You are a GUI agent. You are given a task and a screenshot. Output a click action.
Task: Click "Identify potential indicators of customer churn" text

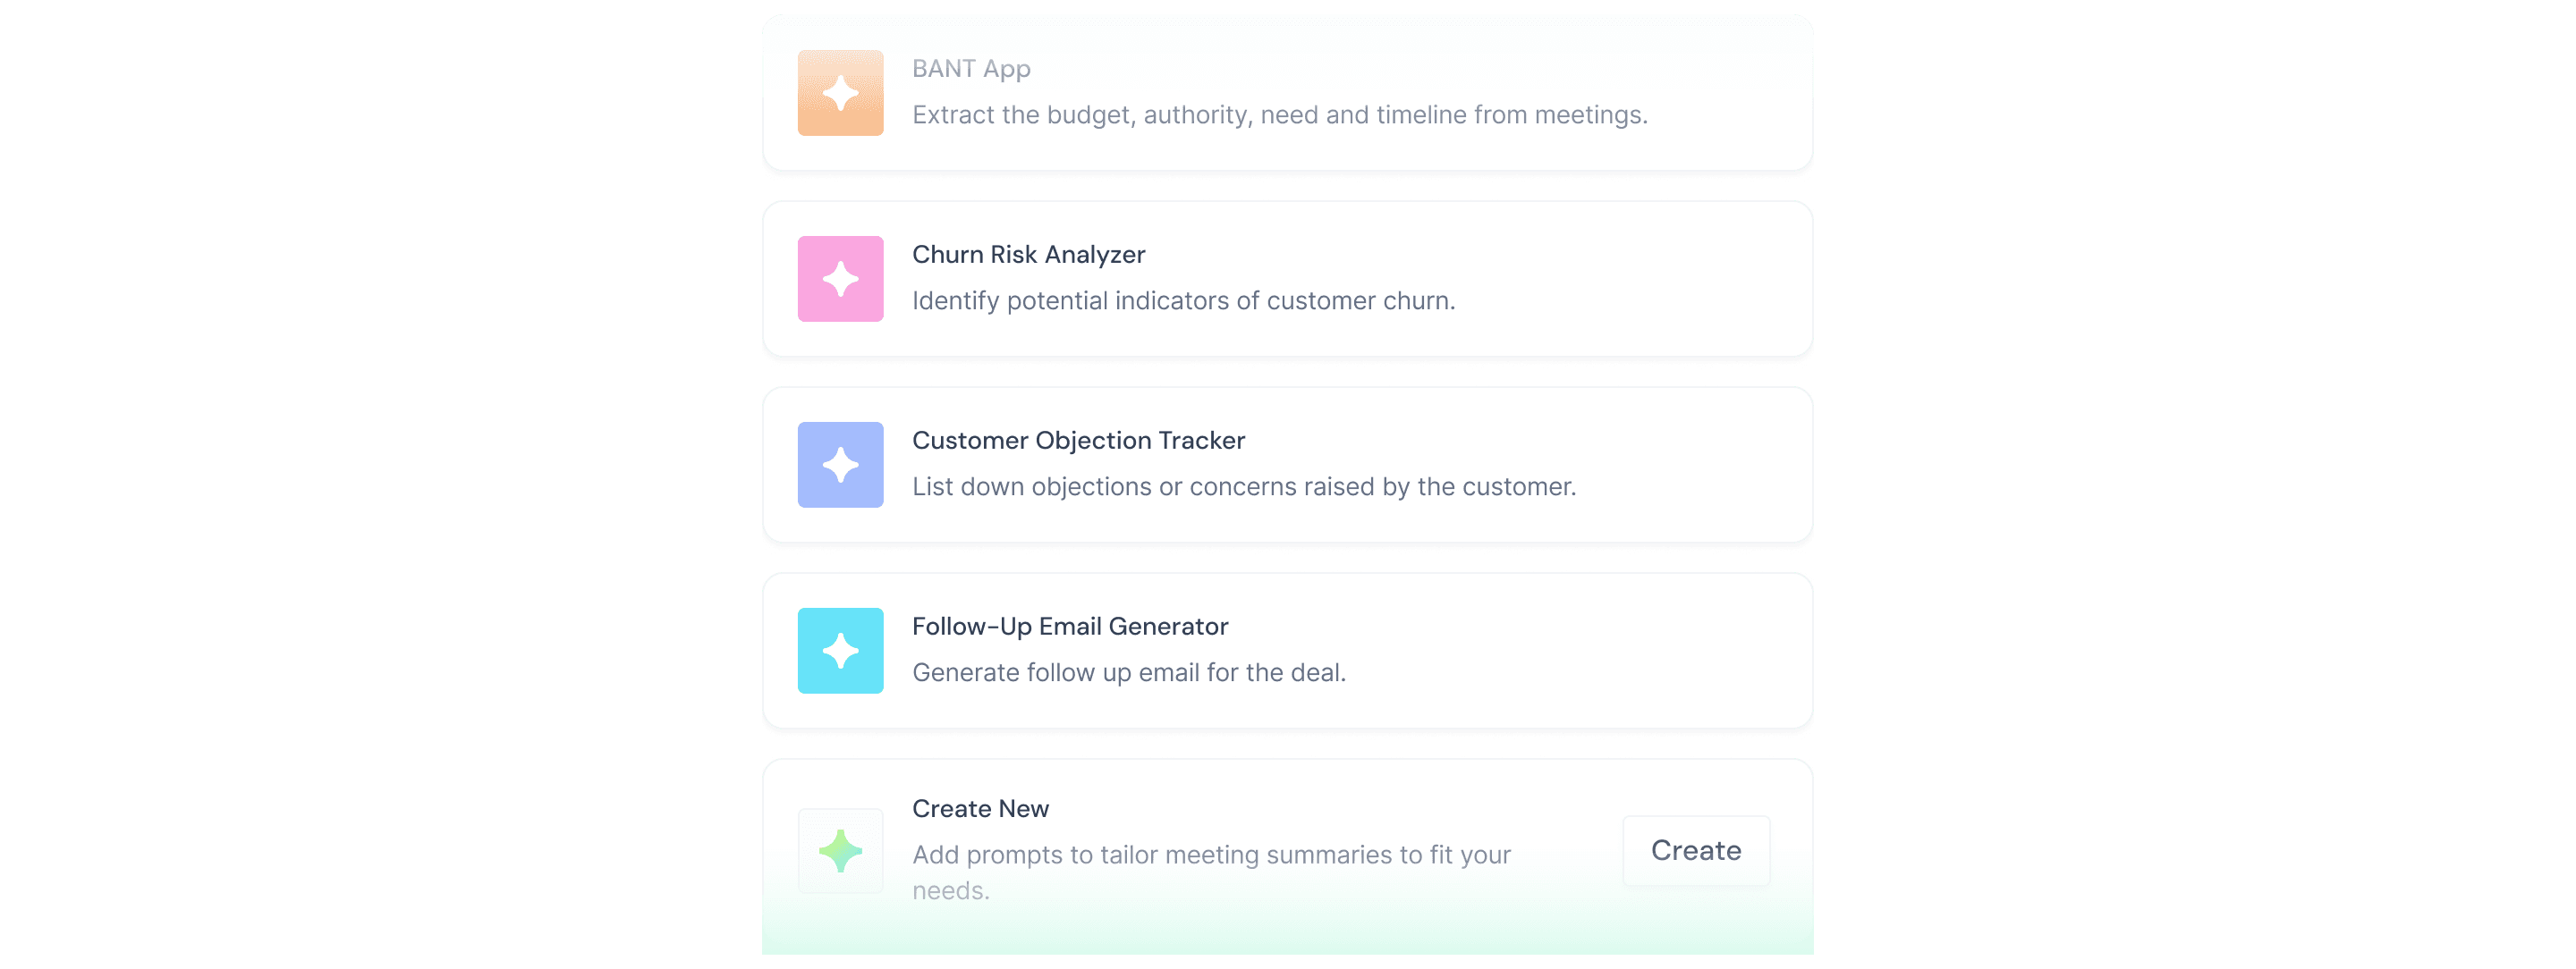(1183, 301)
